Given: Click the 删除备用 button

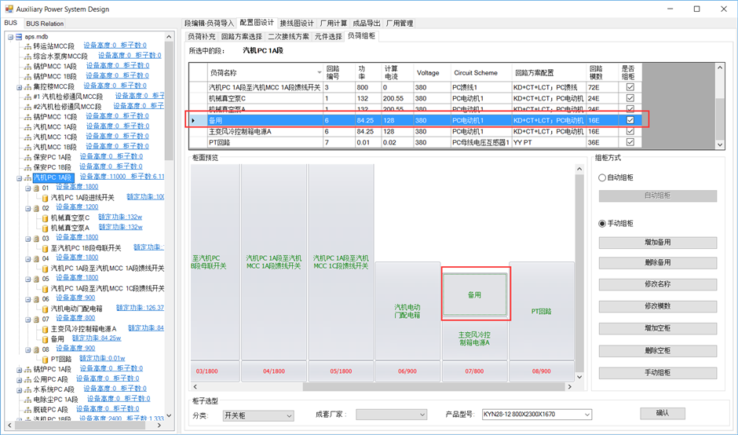Looking at the screenshot, I should click(x=657, y=263).
